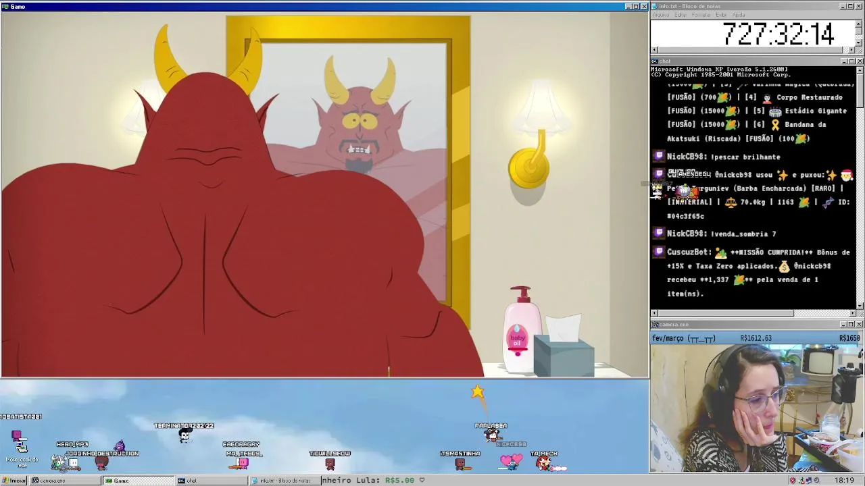
Task: Open the Exibir menu in info.txt notepad
Action: click(x=722, y=15)
